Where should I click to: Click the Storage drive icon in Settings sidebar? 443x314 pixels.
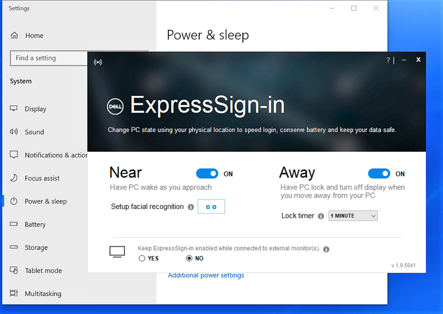coord(14,247)
